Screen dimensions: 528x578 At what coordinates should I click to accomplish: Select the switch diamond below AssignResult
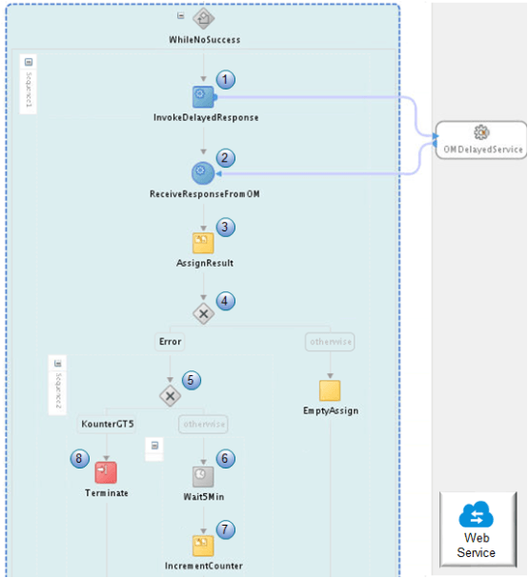203,313
